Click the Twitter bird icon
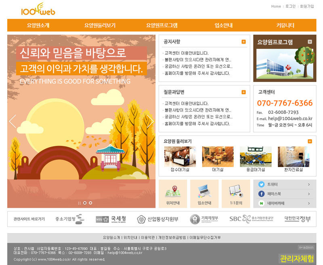Image resolution: width=323 pixels, height=265 pixels. point(261,184)
